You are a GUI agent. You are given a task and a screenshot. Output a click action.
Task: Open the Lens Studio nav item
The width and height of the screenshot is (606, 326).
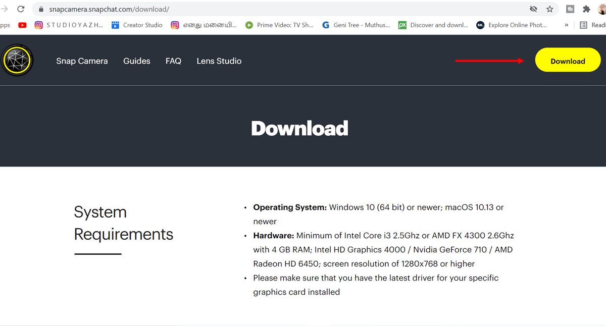click(x=219, y=61)
